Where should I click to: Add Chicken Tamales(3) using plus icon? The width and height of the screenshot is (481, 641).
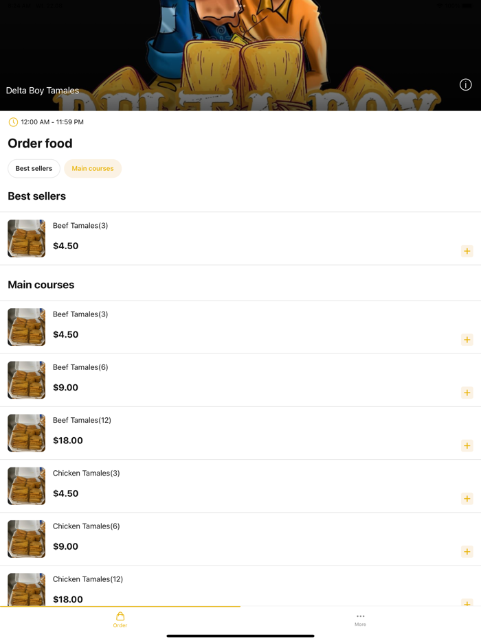[467, 499]
